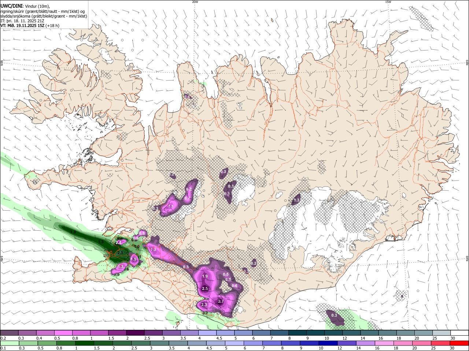
Task: Select the upper legend swatch between 12 and 14
Action: [352, 333]
